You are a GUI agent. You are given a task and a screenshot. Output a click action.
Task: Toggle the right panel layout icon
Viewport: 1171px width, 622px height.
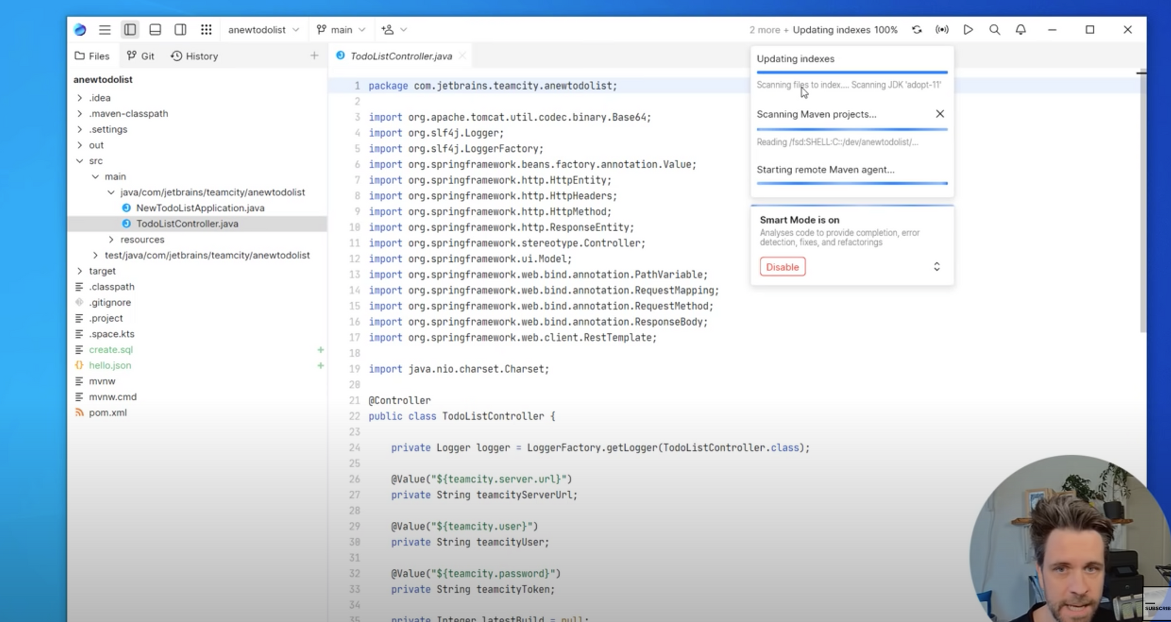click(x=180, y=29)
